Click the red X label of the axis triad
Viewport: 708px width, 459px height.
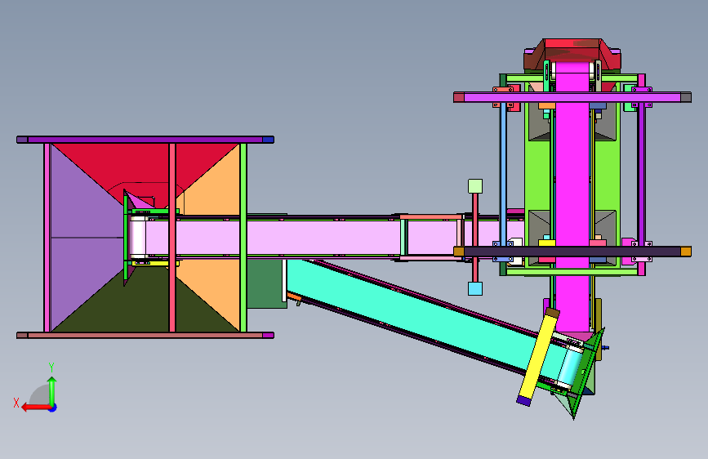[16, 403]
